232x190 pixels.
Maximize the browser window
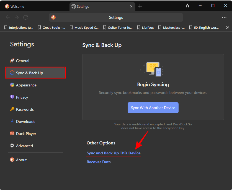click(213, 6)
